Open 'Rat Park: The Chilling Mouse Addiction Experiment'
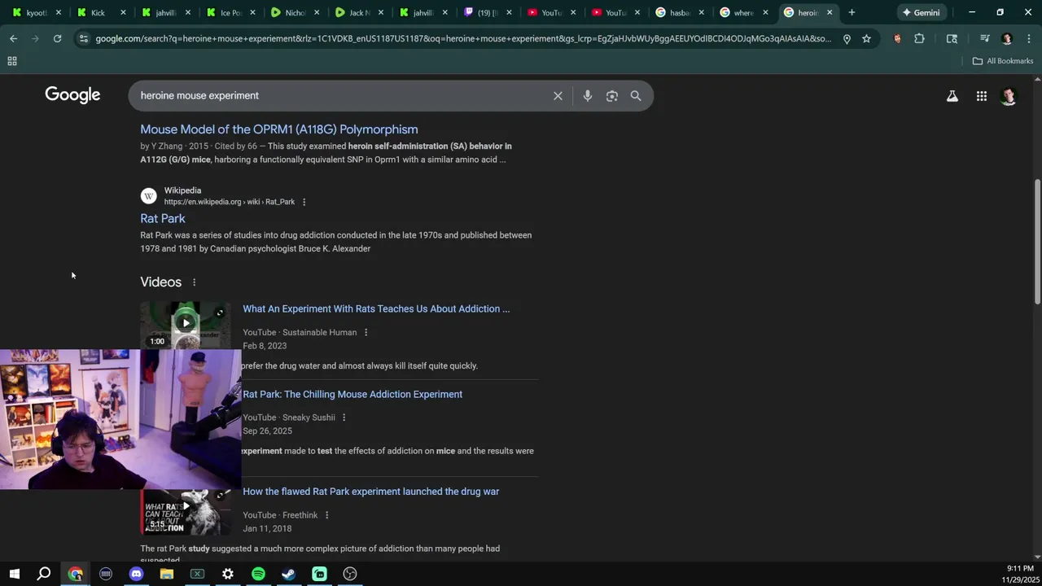The width and height of the screenshot is (1042, 586). point(352,394)
